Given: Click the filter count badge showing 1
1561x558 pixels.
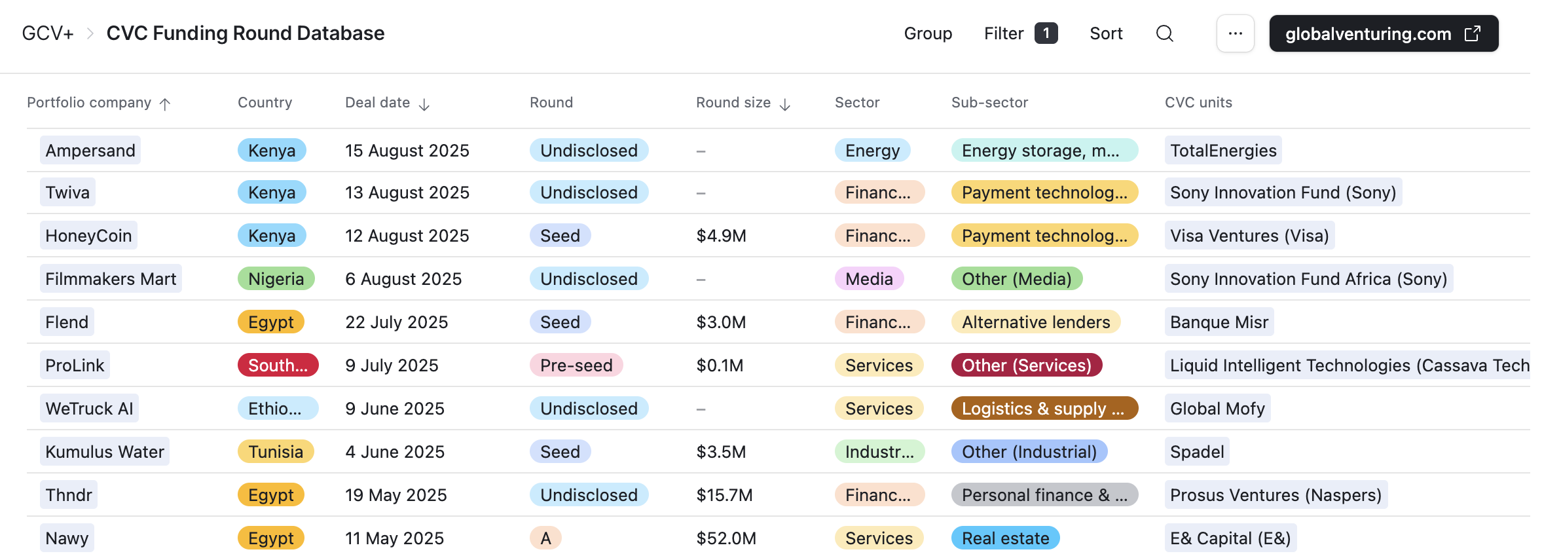Looking at the screenshot, I should (1046, 33).
